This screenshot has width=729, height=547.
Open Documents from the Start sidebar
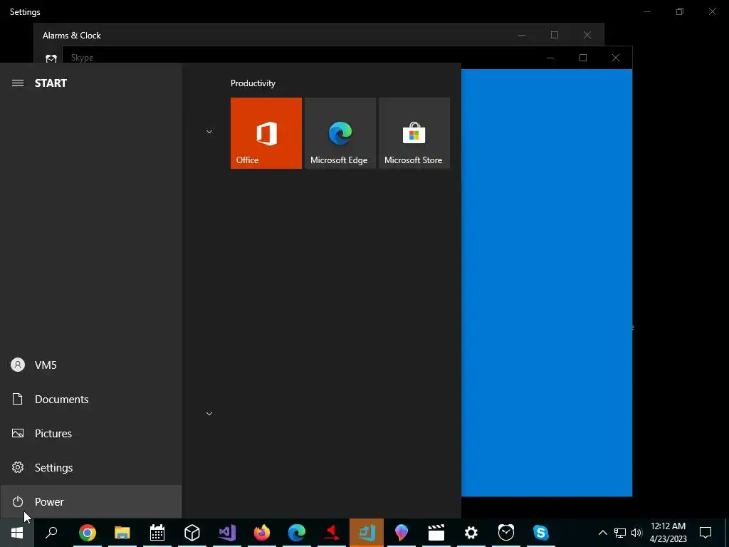click(x=91, y=399)
